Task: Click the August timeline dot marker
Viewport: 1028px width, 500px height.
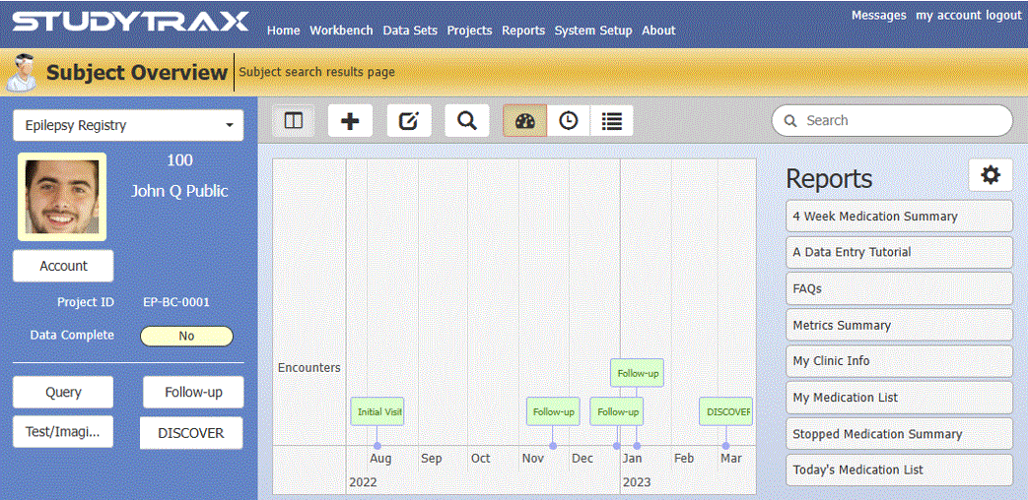Action: [377, 446]
